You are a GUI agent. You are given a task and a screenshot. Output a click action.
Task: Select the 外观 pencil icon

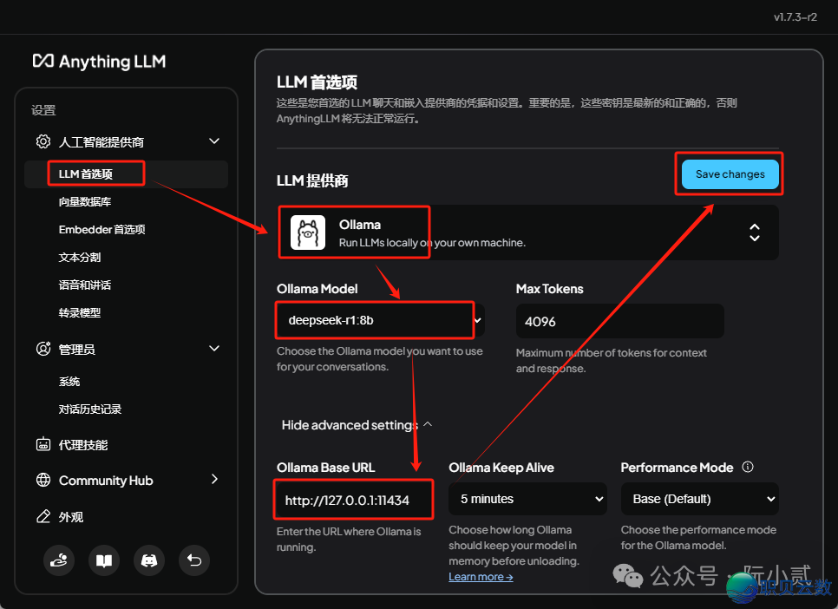[x=43, y=516]
